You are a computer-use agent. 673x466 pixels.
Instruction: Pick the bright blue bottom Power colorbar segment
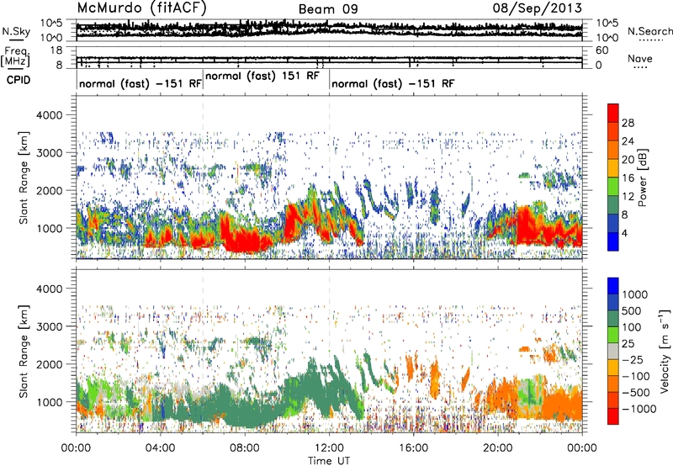[x=613, y=241]
